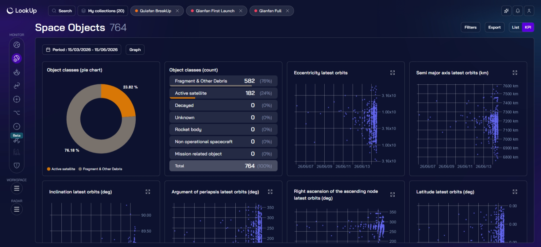The image size is (541, 247).
Task: Click the Export button
Action: pos(494,27)
